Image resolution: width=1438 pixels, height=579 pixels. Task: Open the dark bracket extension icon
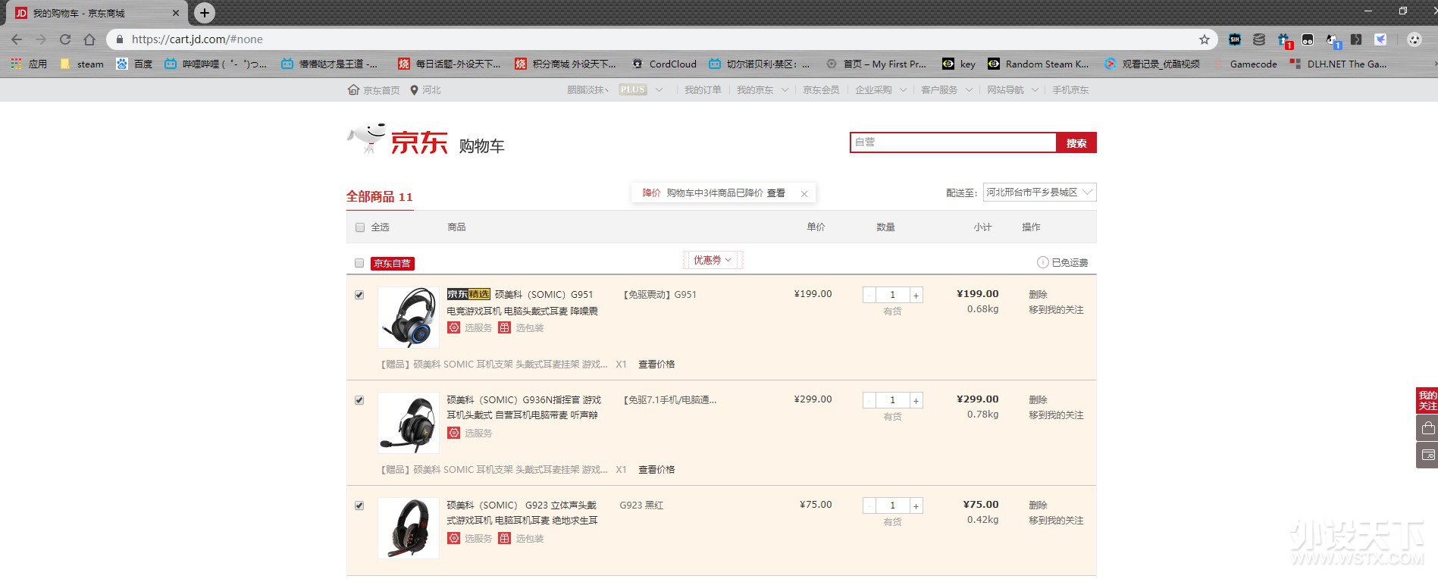point(1356,39)
